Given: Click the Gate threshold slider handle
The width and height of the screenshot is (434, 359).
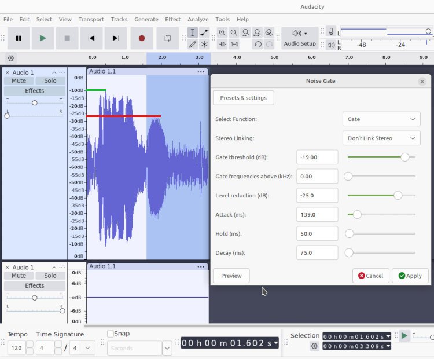Looking at the screenshot, I should click(x=405, y=157).
